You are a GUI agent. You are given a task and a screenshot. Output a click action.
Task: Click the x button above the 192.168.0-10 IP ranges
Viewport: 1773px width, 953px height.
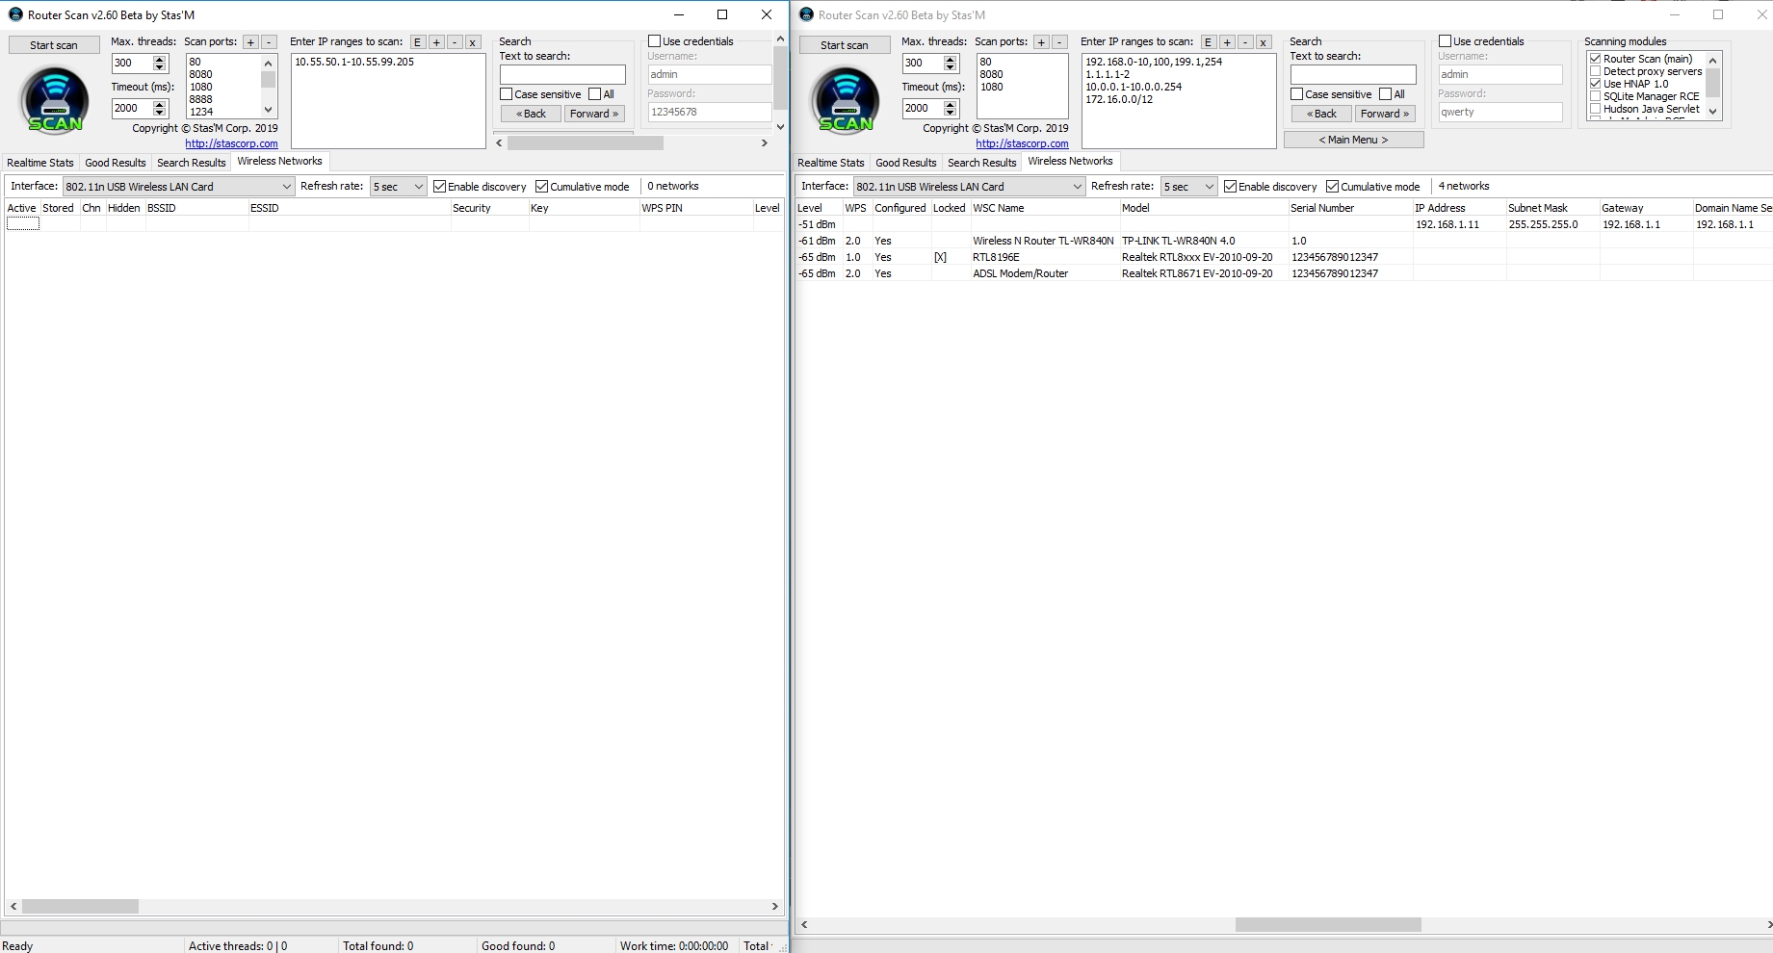pyautogui.click(x=1264, y=42)
